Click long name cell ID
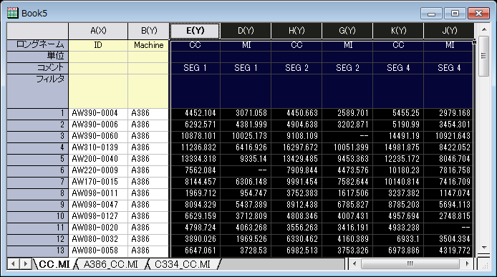 (98, 45)
